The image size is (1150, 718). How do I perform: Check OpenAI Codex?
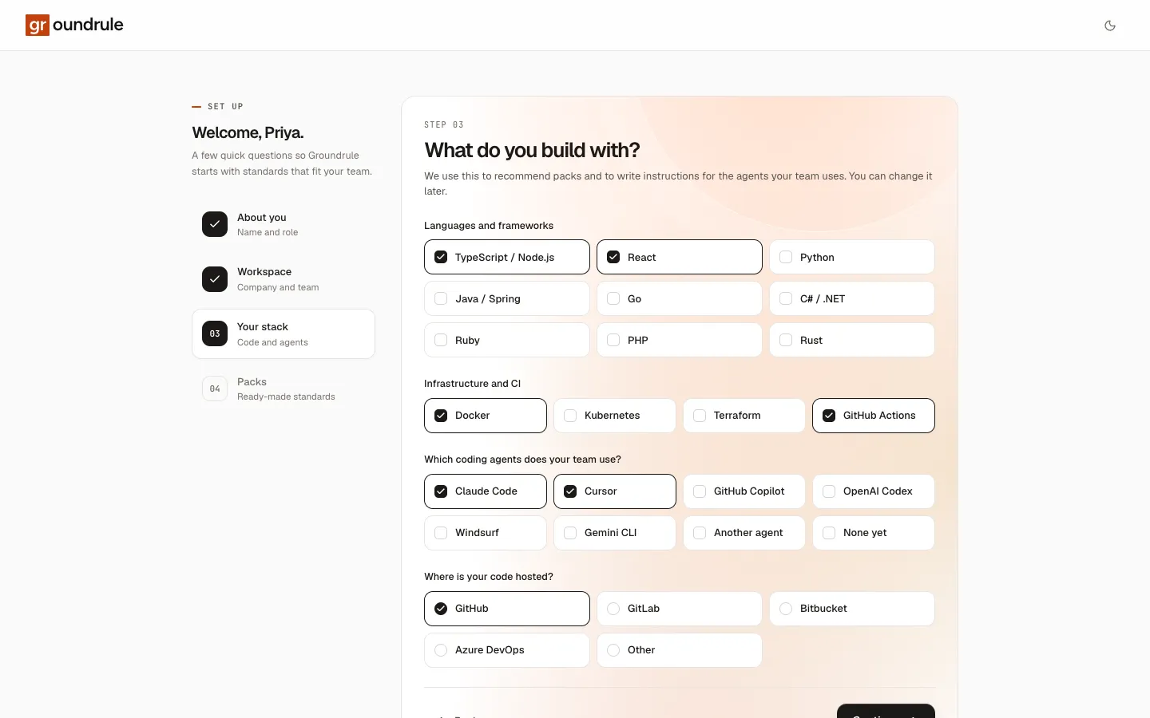(x=874, y=491)
